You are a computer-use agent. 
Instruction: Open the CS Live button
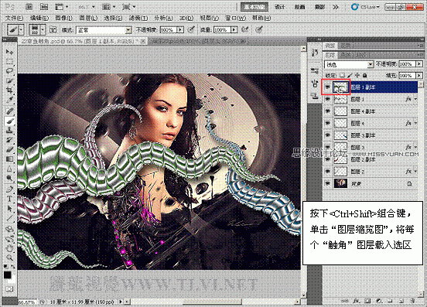(x=365, y=7)
